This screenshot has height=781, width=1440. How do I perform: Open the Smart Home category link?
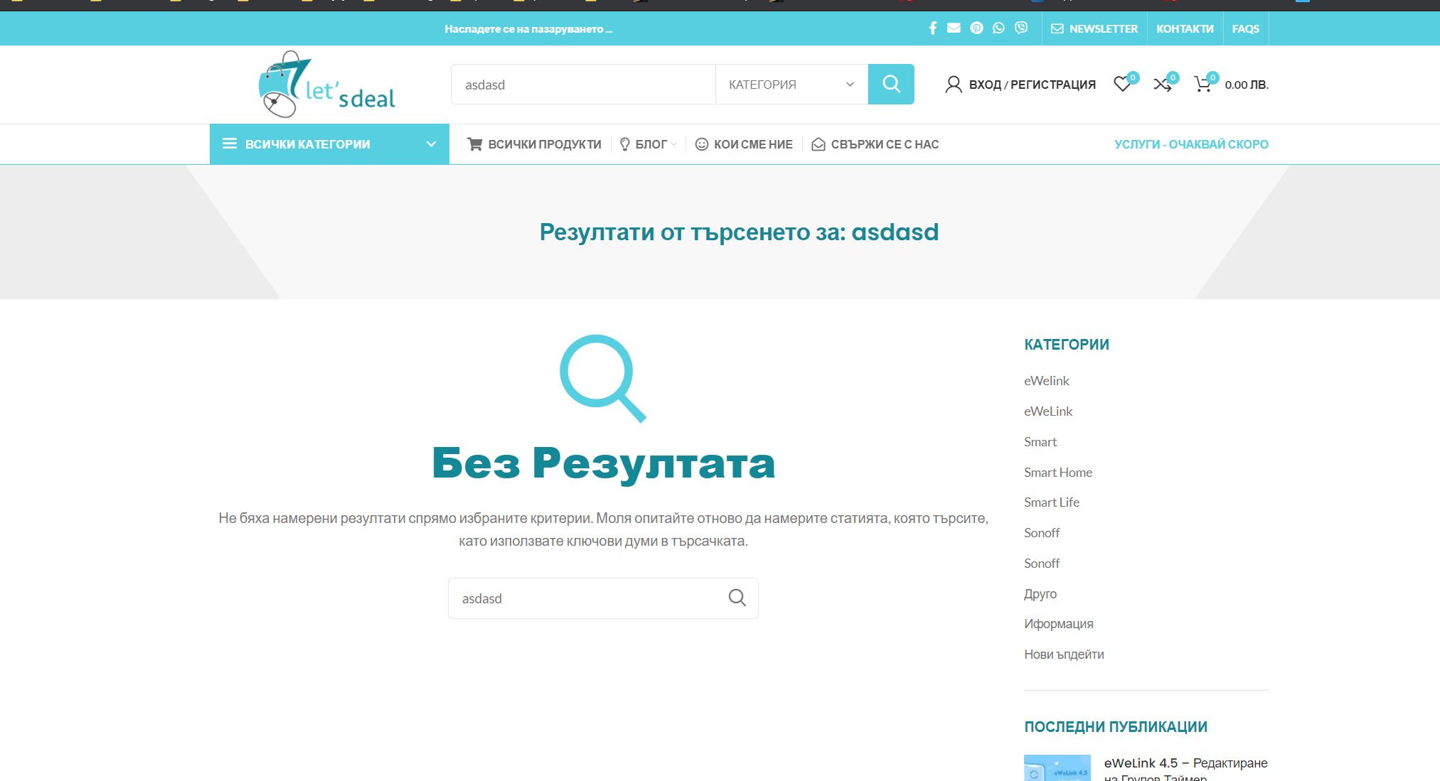click(x=1057, y=473)
